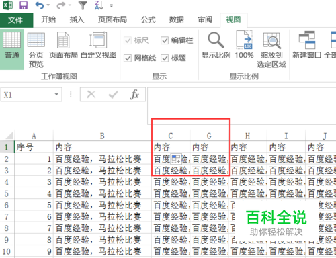This screenshot has width=336, height=258.
Task: Redo the last undone action
Action: tap(60, 5)
